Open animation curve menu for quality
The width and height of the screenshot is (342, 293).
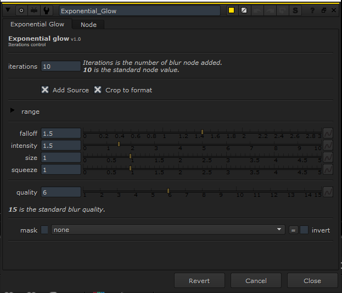click(x=328, y=192)
